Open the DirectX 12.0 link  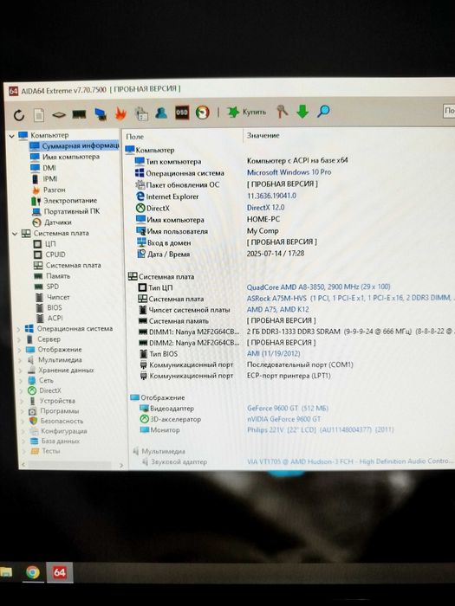point(265,208)
